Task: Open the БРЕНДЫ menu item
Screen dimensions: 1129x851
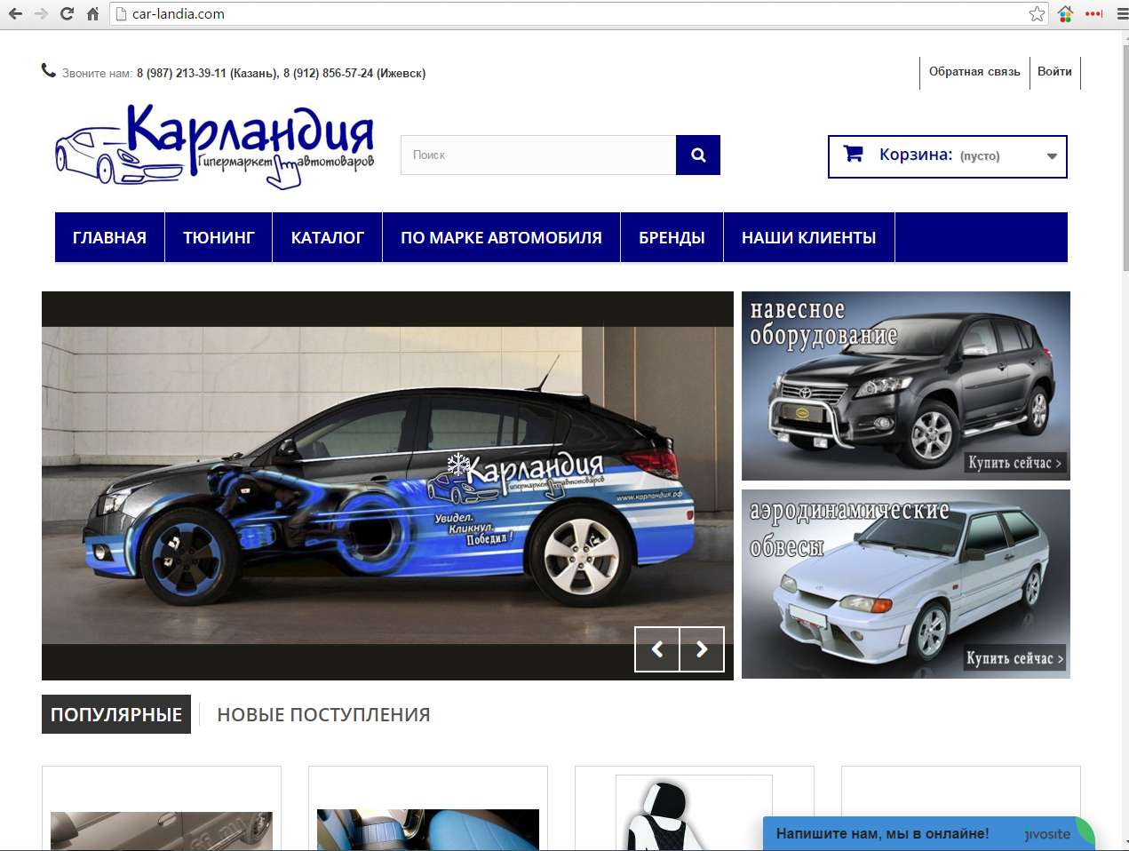Action: point(672,237)
